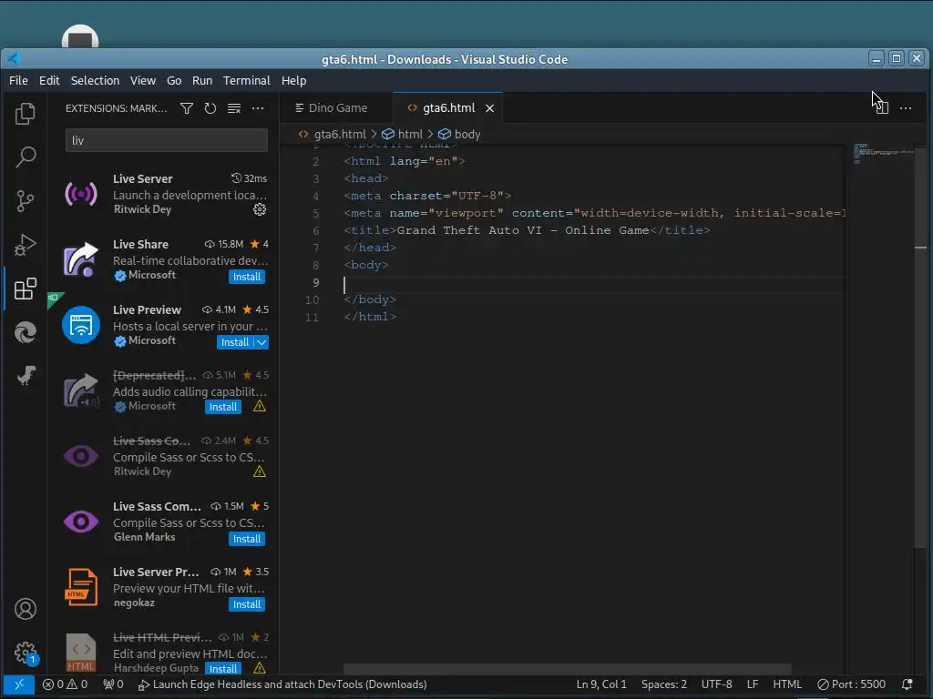Place cursor on line 6 title text
The height and width of the screenshot is (699, 933).
coord(522,230)
